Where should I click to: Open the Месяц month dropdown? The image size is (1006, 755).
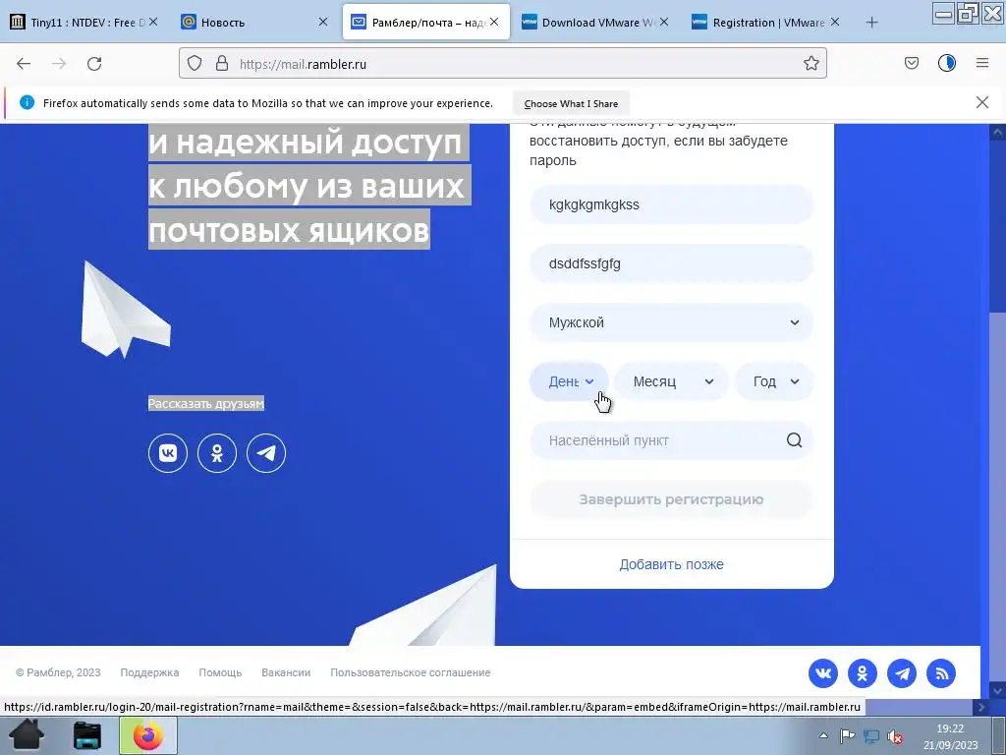[671, 381]
